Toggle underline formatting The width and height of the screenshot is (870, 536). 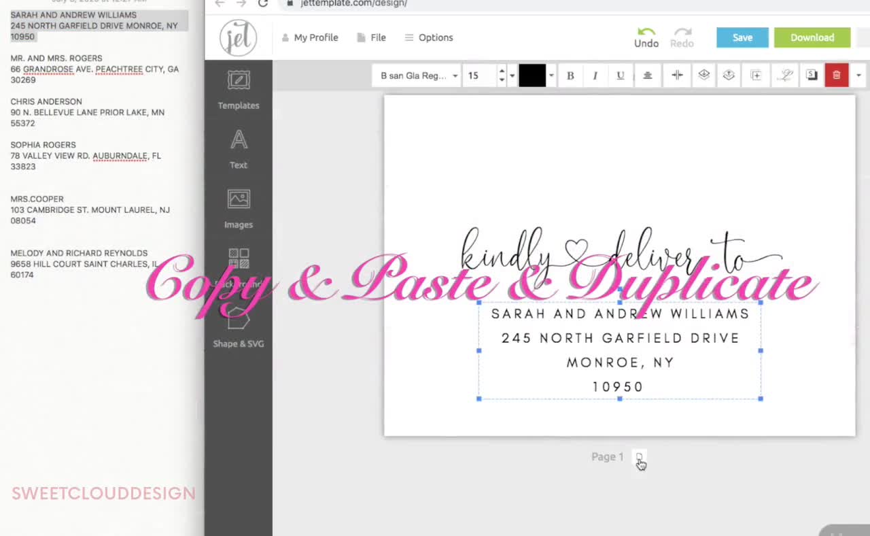click(620, 76)
